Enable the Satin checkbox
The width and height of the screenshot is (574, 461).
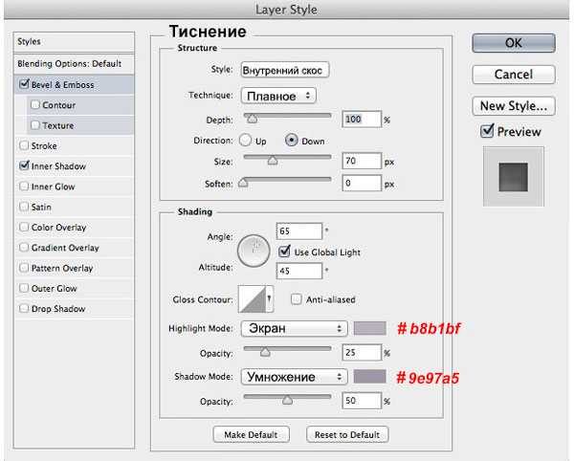tap(24, 207)
